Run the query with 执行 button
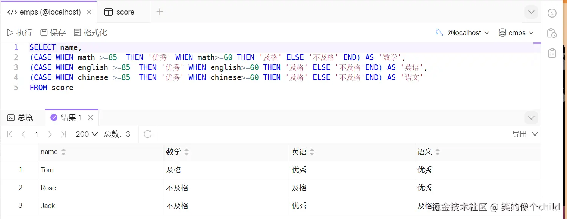567x219 pixels. point(19,33)
